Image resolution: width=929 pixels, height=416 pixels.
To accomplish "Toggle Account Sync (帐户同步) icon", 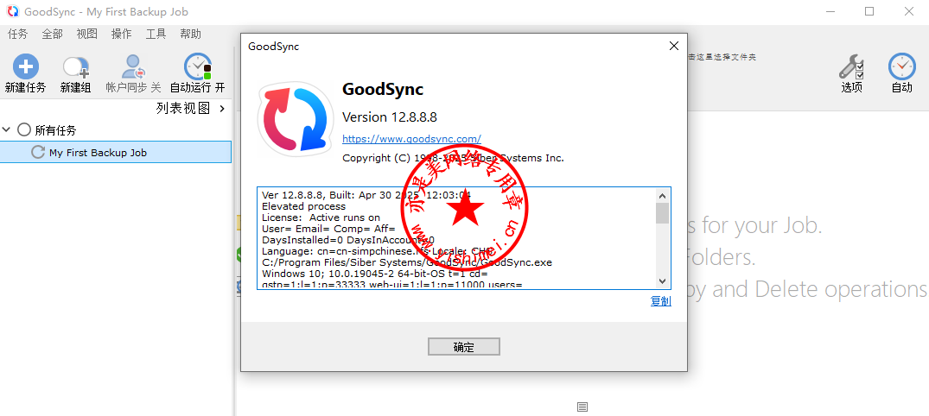I will pyautogui.click(x=133, y=67).
